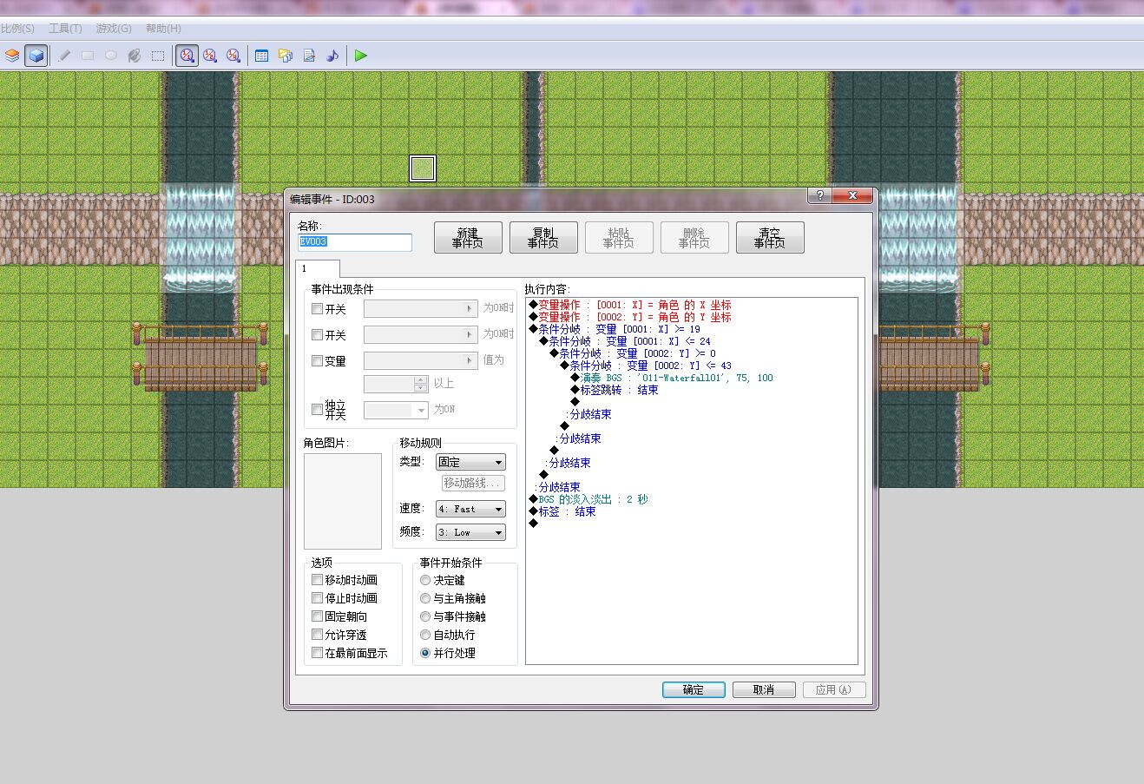This screenshot has height=784, width=1144.
Task: Enable the first 开关 condition checkbox
Action: 317,309
